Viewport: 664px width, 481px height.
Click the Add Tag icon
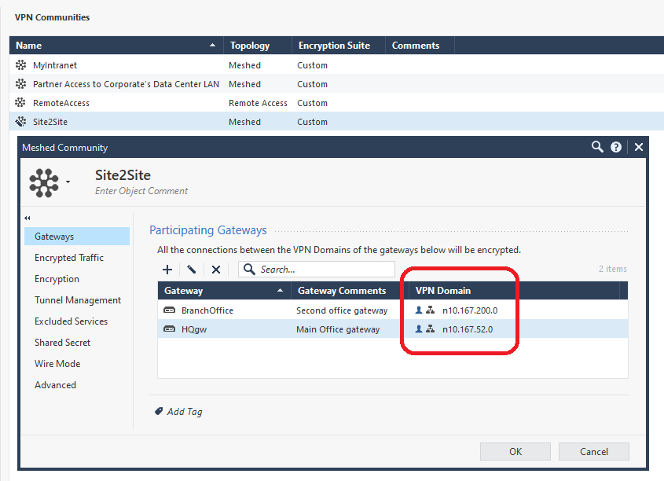click(159, 411)
